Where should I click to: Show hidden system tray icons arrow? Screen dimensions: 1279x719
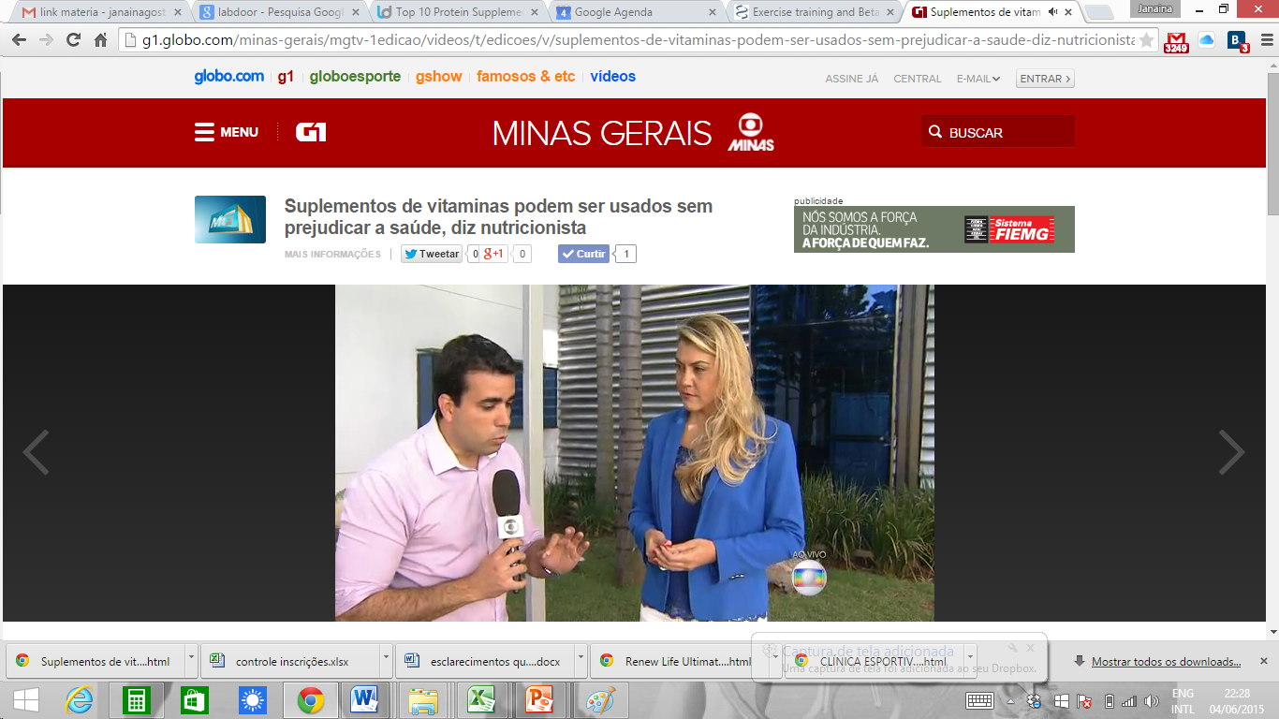(x=1010, y=701)
